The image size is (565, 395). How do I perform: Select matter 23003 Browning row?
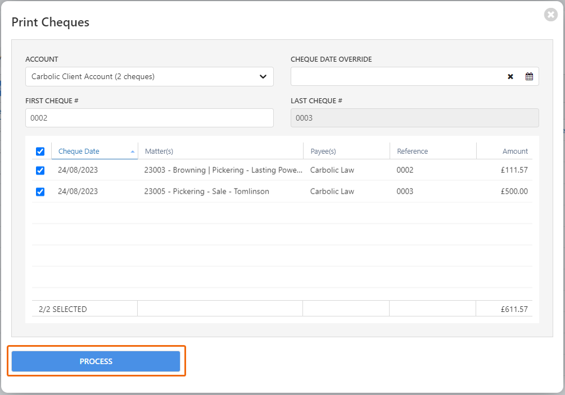(x=223, y=170)
